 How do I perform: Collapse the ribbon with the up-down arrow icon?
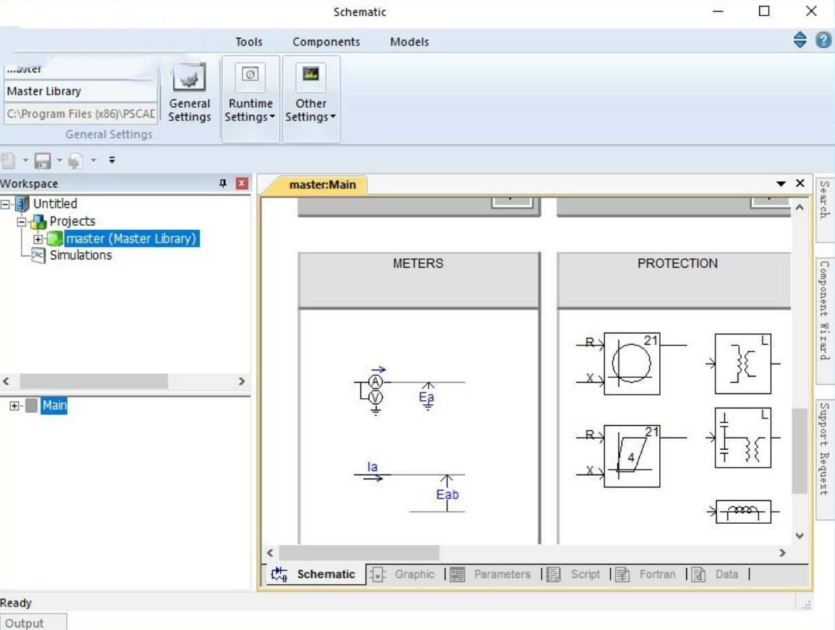coord(801,41)
